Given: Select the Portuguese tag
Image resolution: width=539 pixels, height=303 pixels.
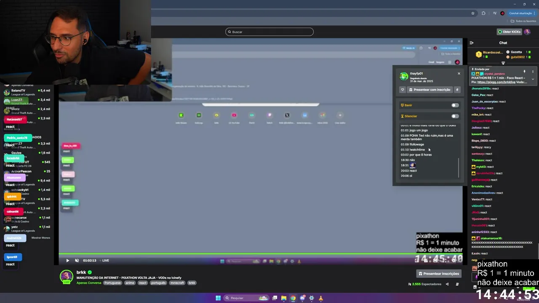Looking at the screenshot, I should [112, 283].
